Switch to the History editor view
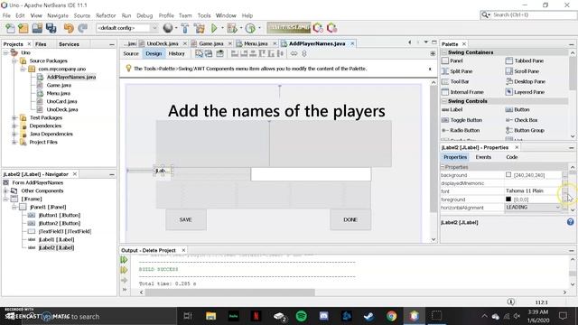The height and width of the screenshot is (325, 578). point(177,54)
